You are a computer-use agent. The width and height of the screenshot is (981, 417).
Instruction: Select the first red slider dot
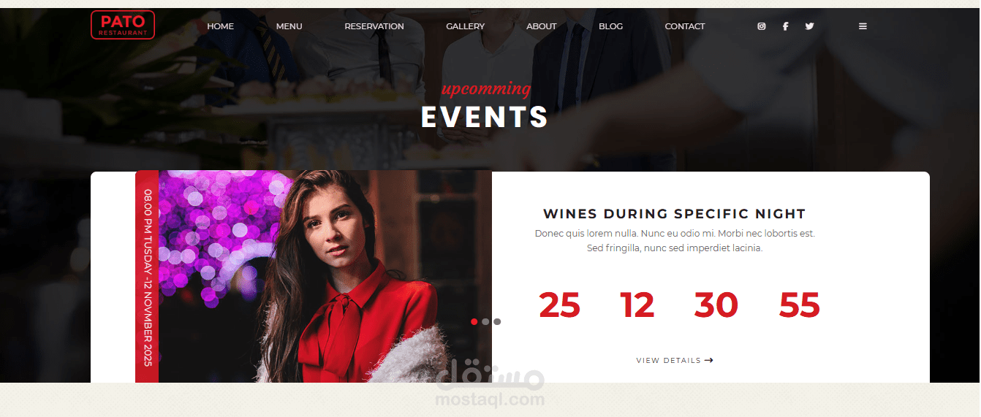tap(474, 321)
